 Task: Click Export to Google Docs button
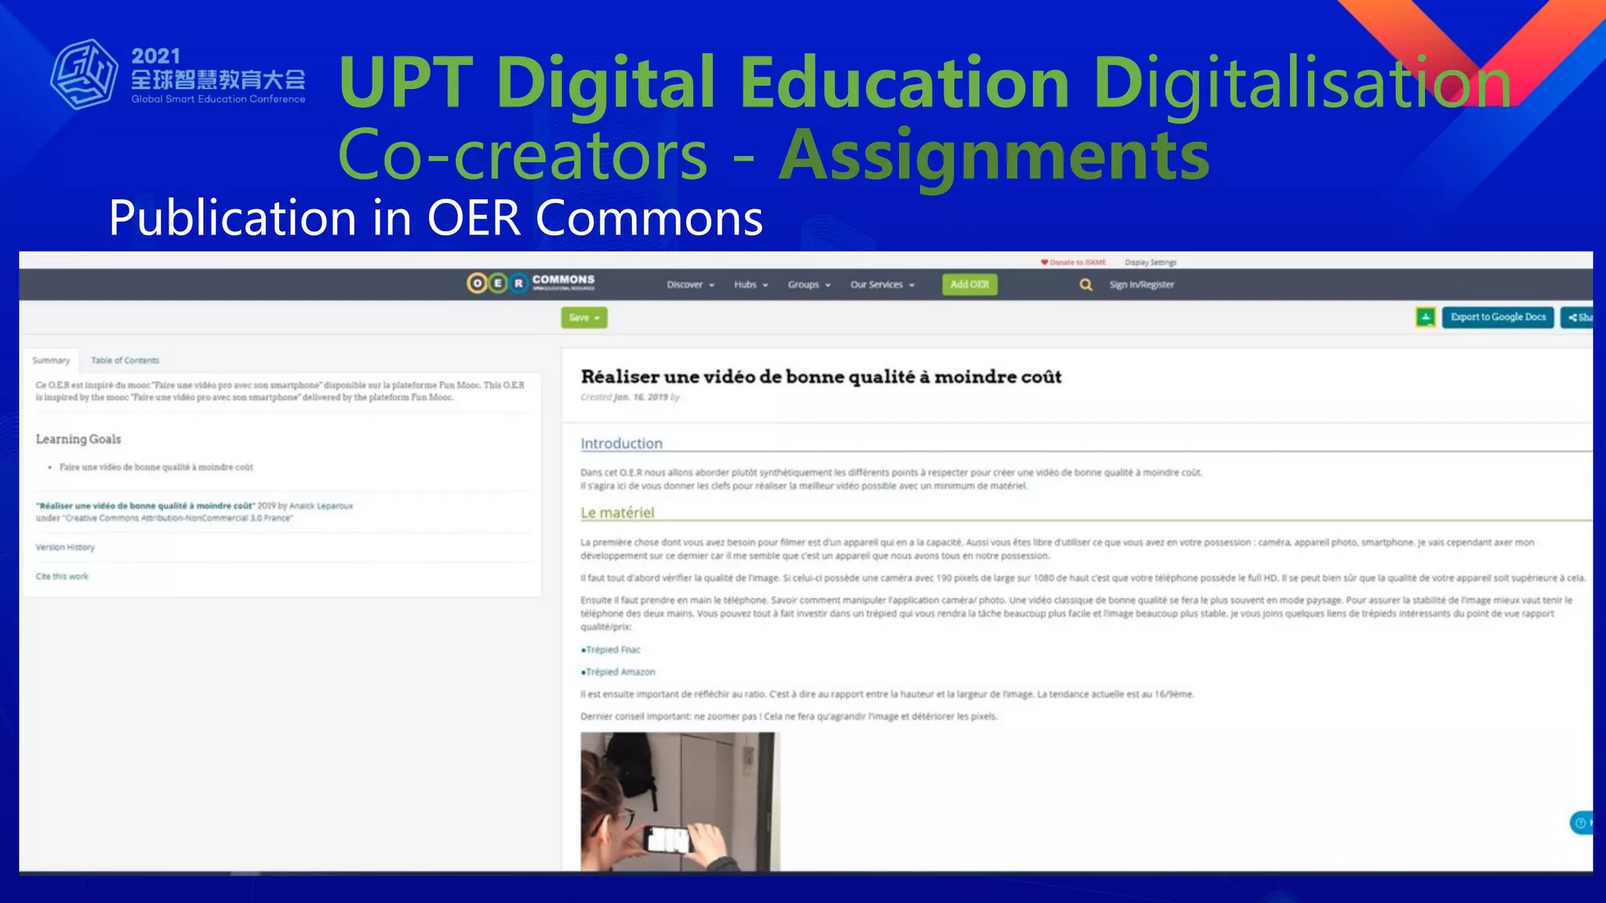(x=1498, y=317)
